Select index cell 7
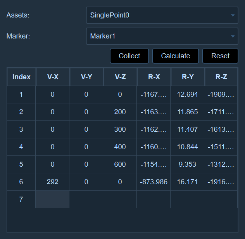The width and height of the screenshot is (245, 239). [21, 199]
